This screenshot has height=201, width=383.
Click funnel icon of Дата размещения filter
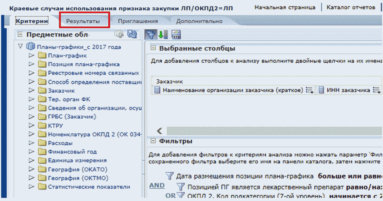point(170,176)
